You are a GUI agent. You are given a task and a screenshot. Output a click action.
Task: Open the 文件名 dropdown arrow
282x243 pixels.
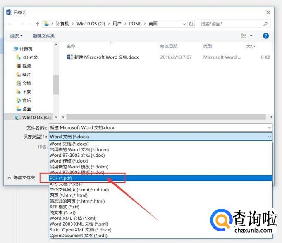point(270,128)
